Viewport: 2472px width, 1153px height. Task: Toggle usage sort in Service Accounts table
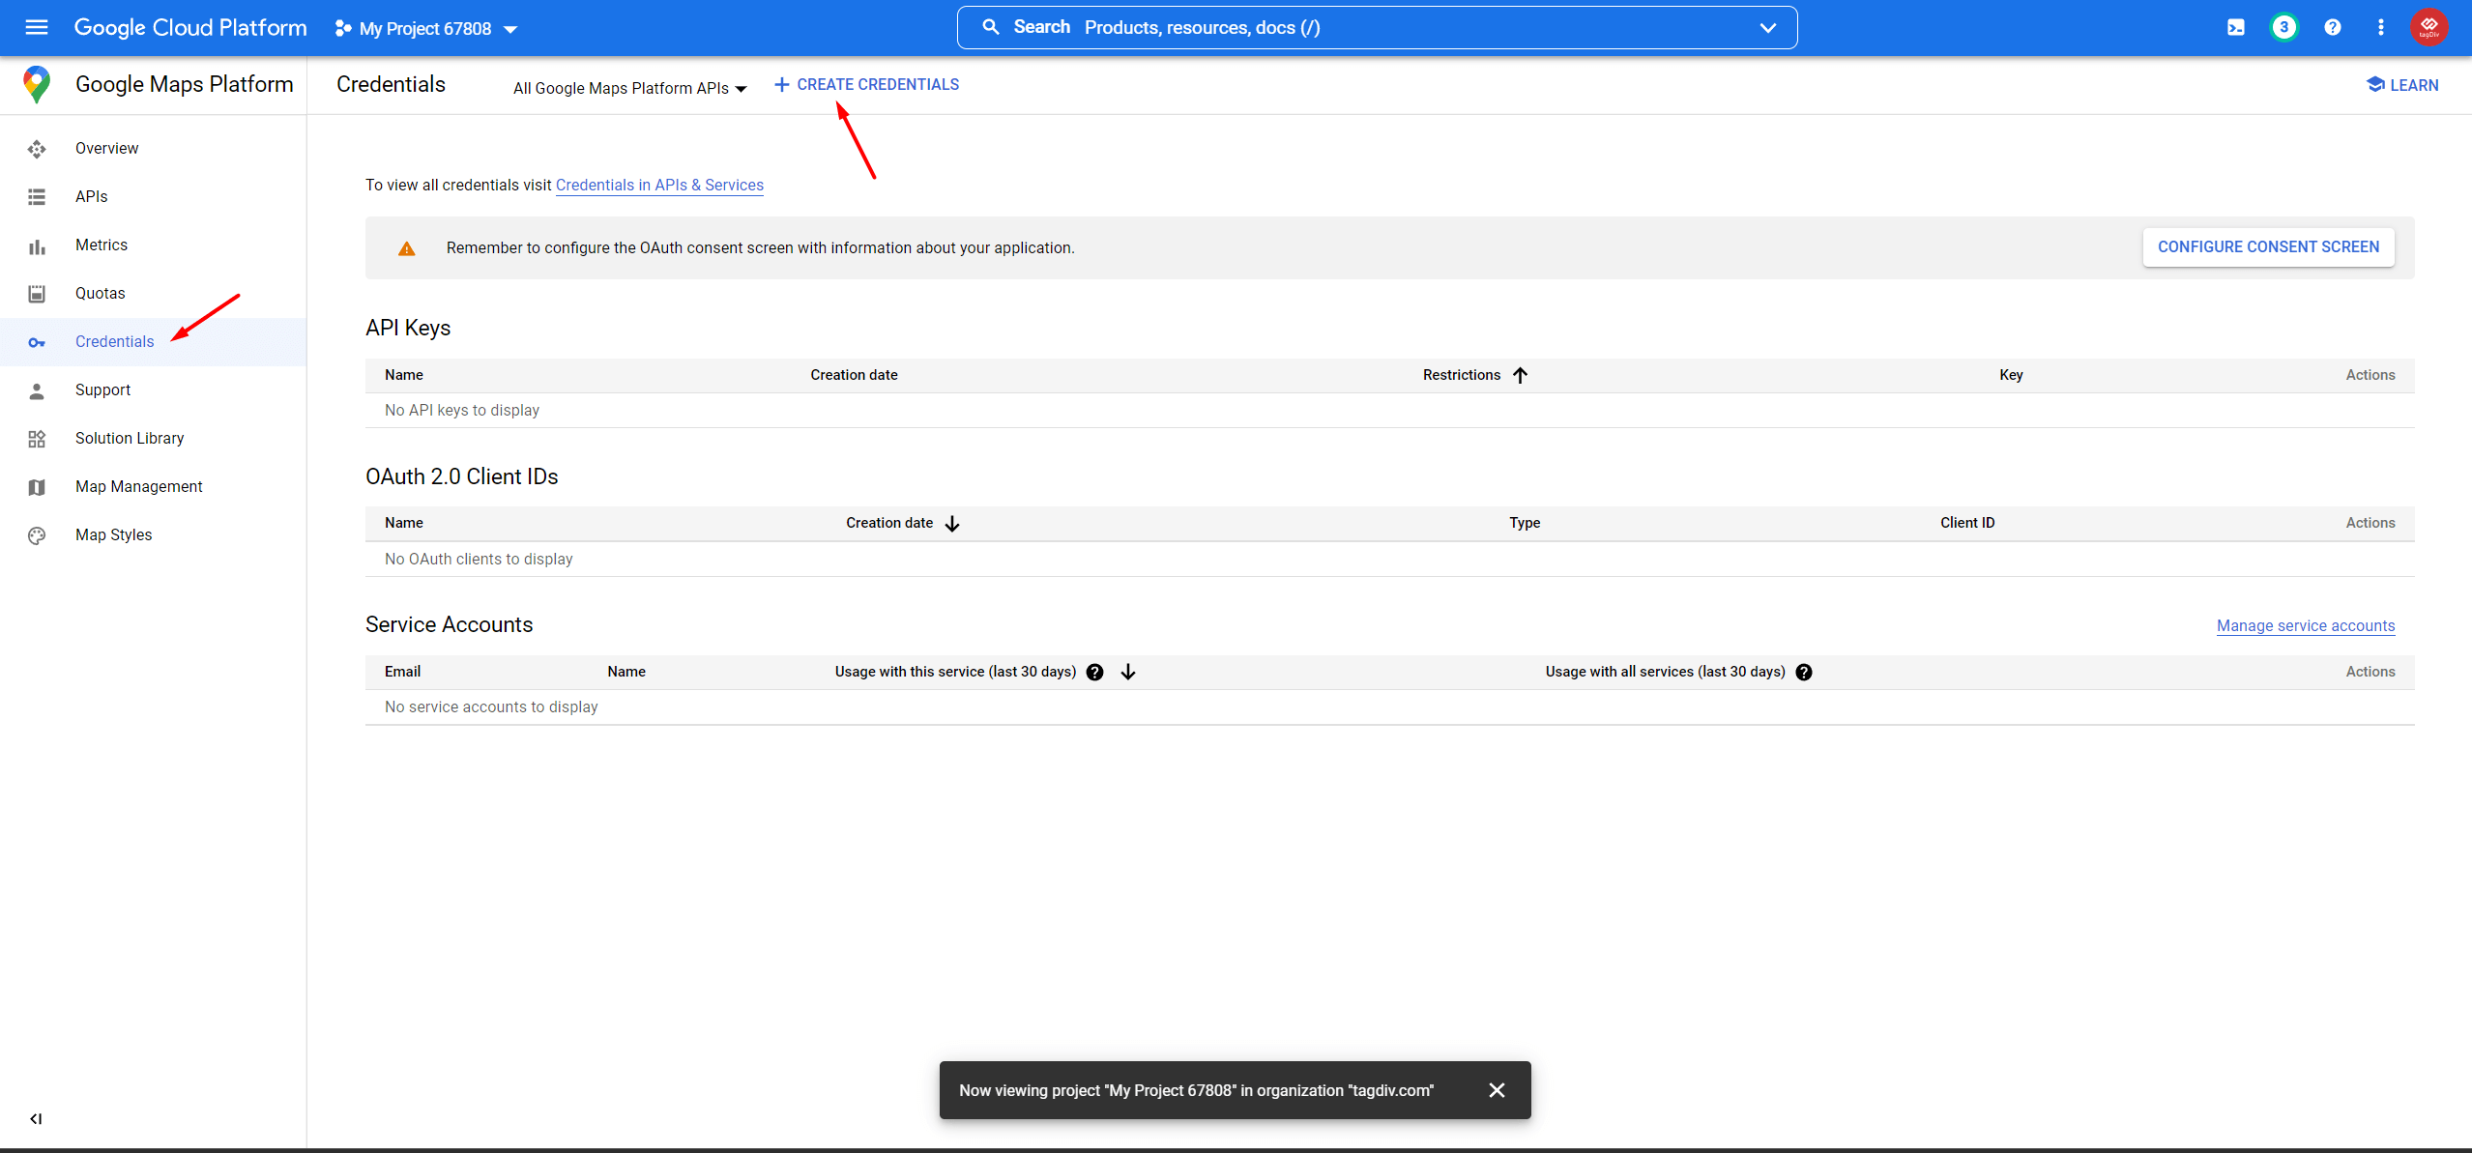[x=1127, y=671]
